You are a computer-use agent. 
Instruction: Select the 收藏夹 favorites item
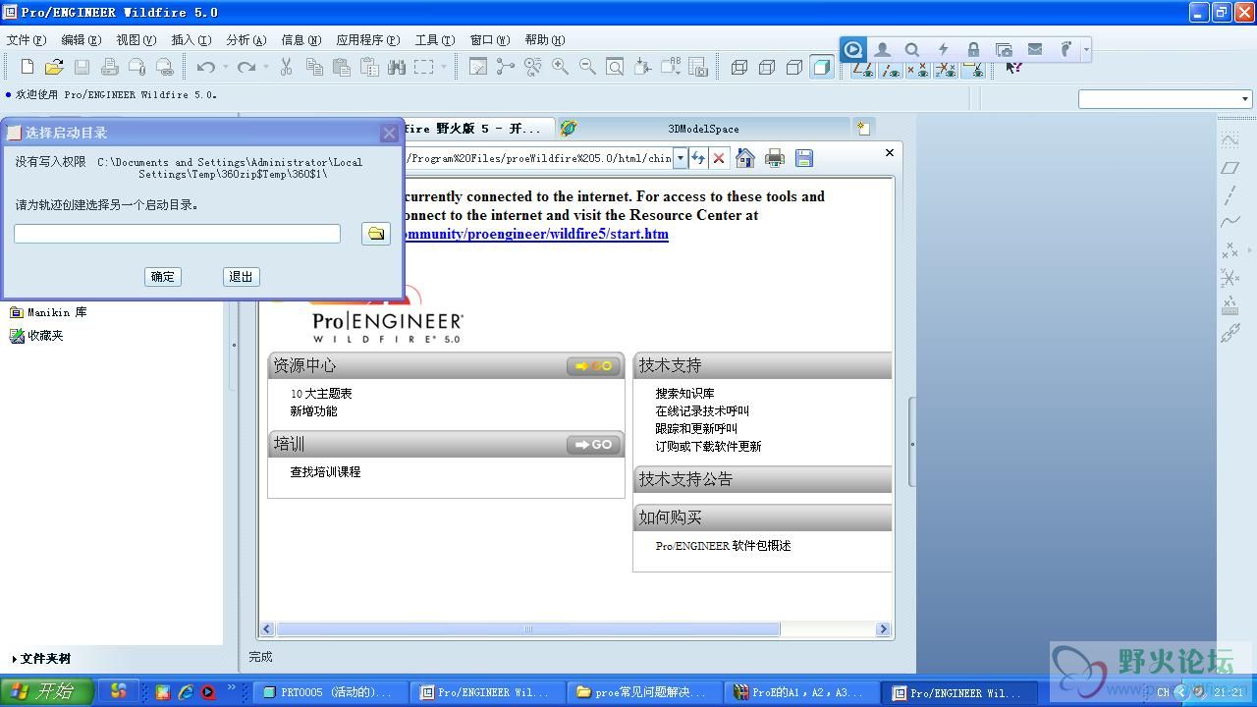pyautogui.click(x=36, y=336)
